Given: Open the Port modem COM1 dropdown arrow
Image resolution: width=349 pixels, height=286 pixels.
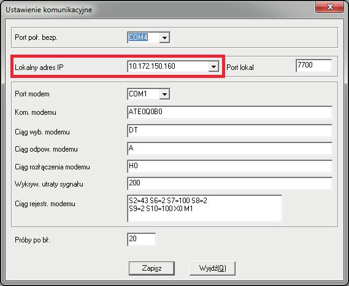Looking at the screenshot, I should tap(164, 94).
